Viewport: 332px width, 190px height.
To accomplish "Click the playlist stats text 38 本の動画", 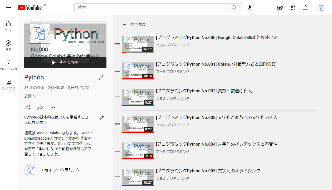I will [34, 88].
